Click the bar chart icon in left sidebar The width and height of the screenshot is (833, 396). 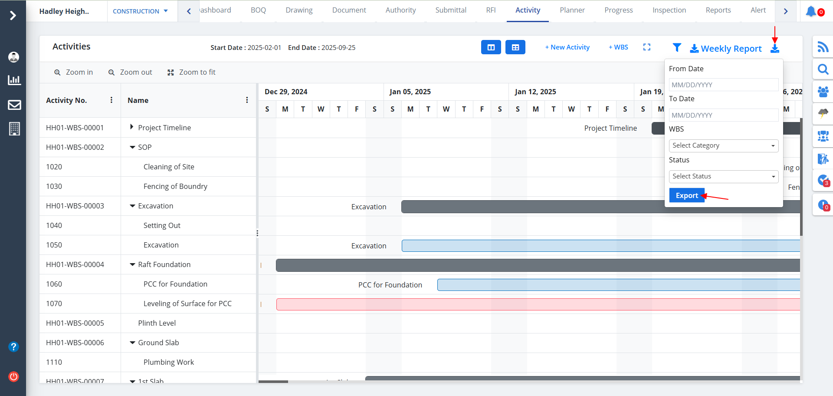pyautogui.click(x=14, y=80)
